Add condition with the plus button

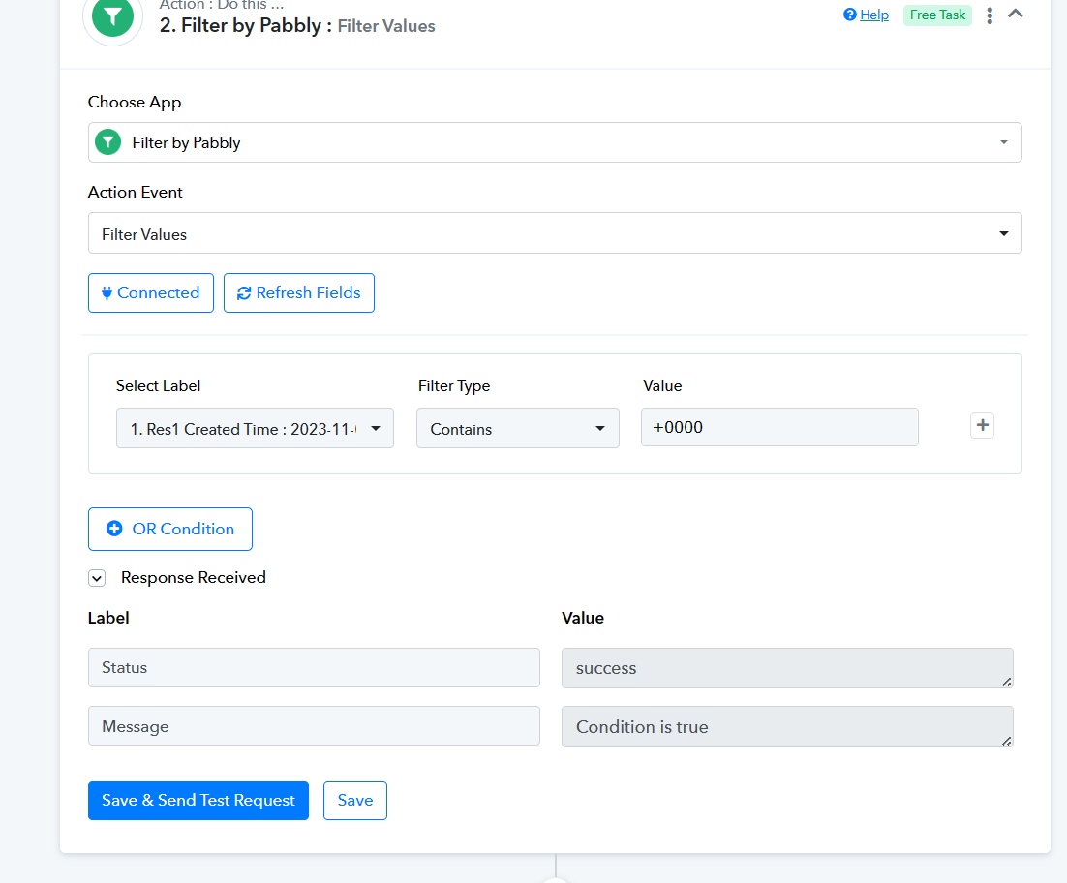pyautogui.click(x=982, y=426)
